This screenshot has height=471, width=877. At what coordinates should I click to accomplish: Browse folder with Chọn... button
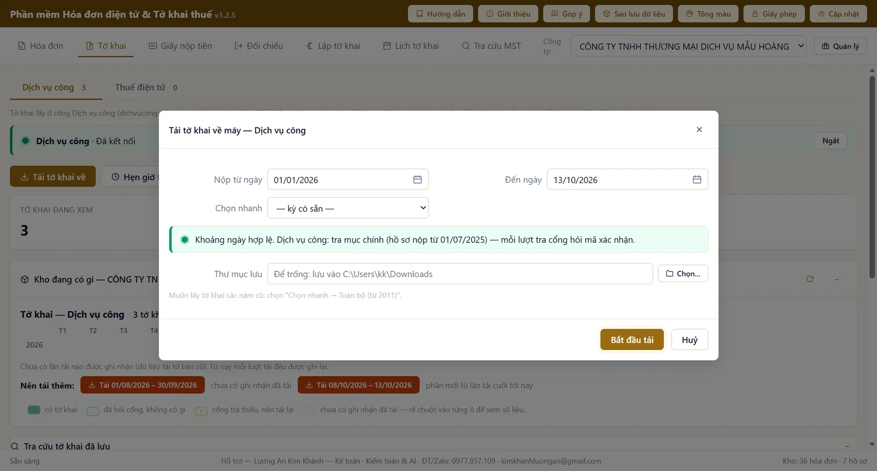[x=683, y=274]
